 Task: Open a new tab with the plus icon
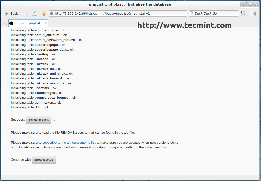pyautogui.click(x=5, y=23)
